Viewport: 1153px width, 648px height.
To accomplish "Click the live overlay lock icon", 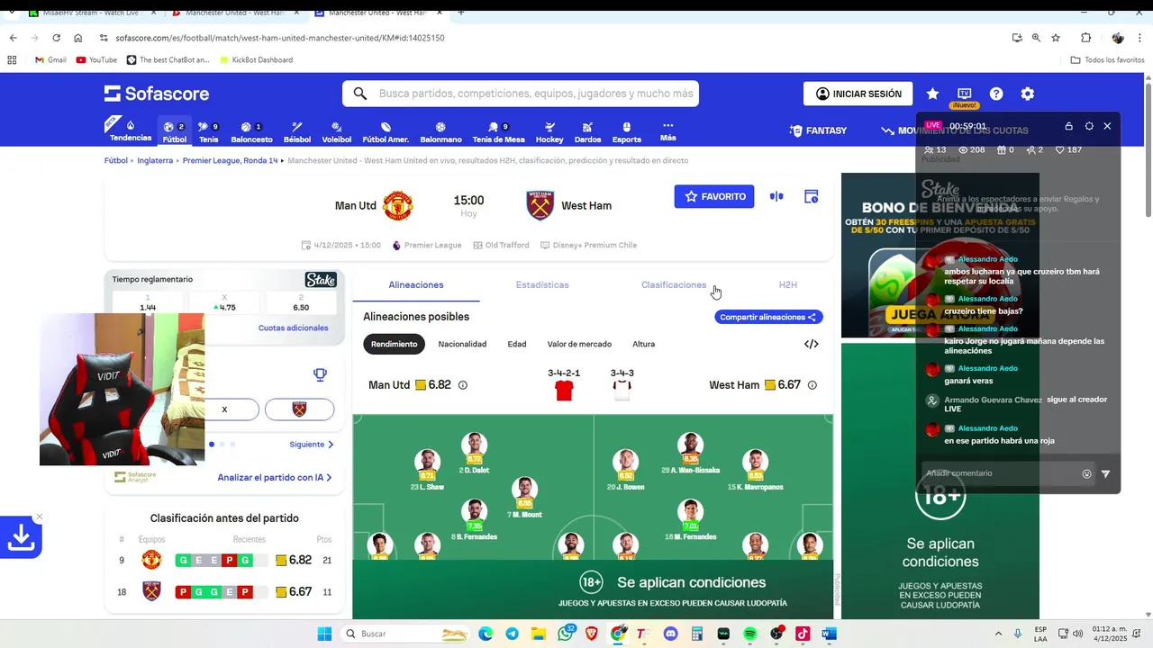I will (x=1068, y=126).
